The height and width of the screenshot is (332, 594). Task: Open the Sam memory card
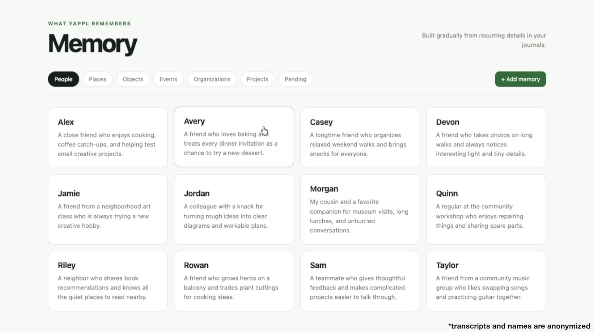click(360, 281)
